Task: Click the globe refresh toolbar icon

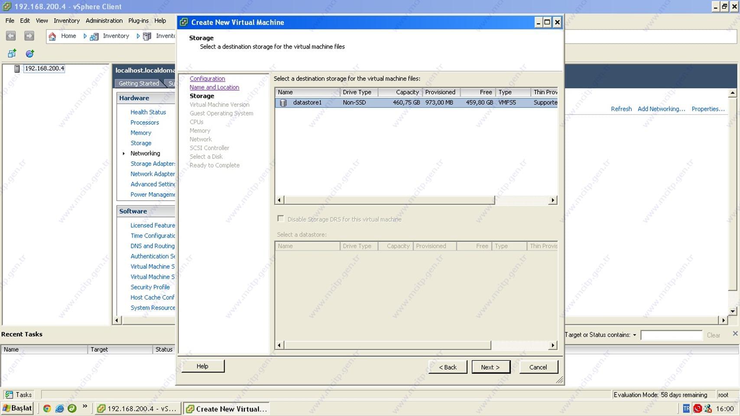Action: tap(29, 53)
